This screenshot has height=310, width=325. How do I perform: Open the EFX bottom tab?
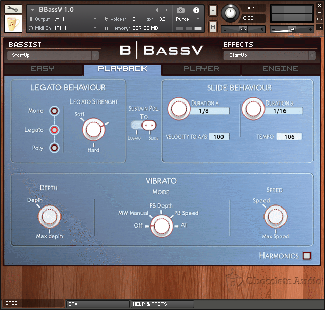click(x=97, y=304)
